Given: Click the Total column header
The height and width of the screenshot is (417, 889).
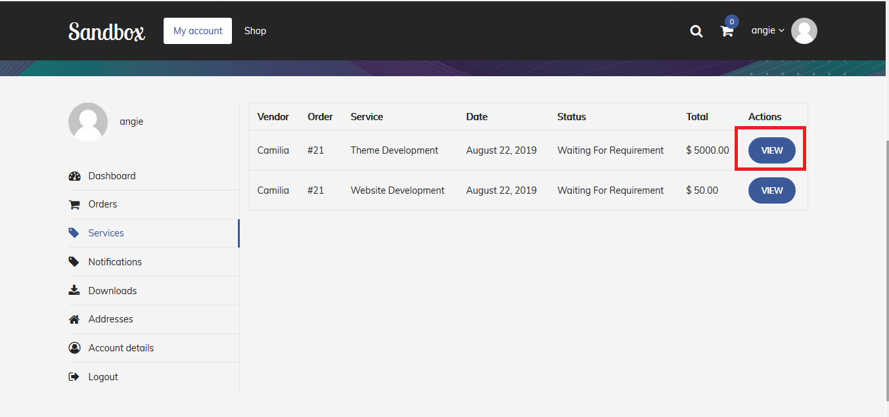Looking at the screenshot, I should [697, 117].
